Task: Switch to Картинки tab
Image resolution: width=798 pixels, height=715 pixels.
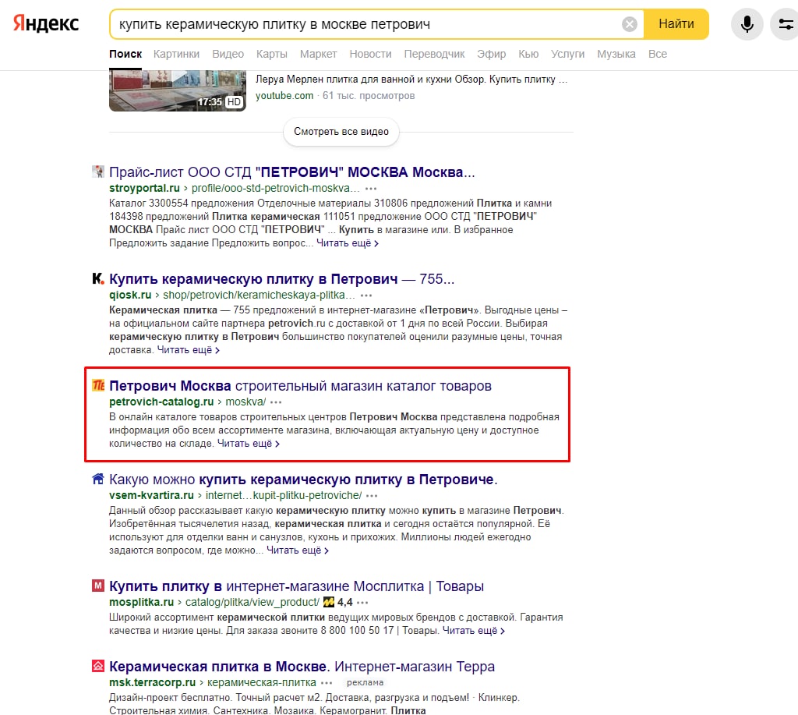Action: [x=177, y=54]
